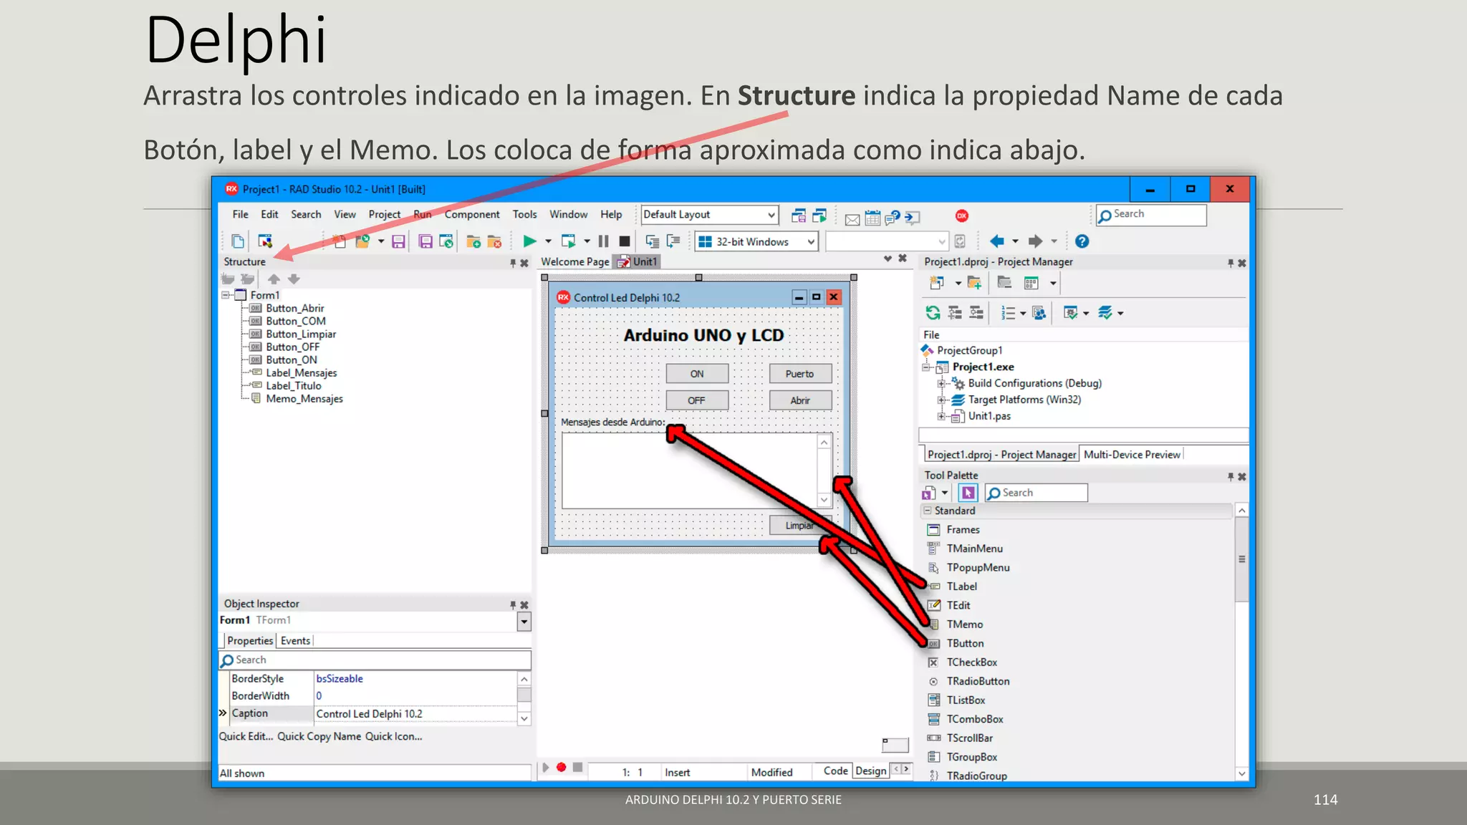Expand Target Platforms (Win32) node
Image resolution: width=1467 pixels, height=825 pixels.
941,400
